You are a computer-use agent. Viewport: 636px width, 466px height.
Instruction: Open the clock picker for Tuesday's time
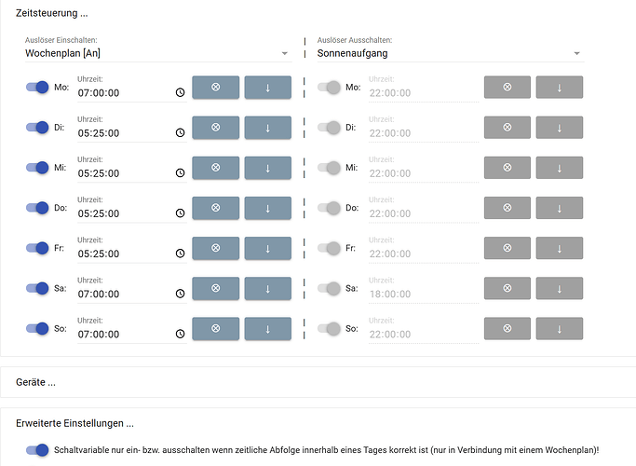pos(180,133)
